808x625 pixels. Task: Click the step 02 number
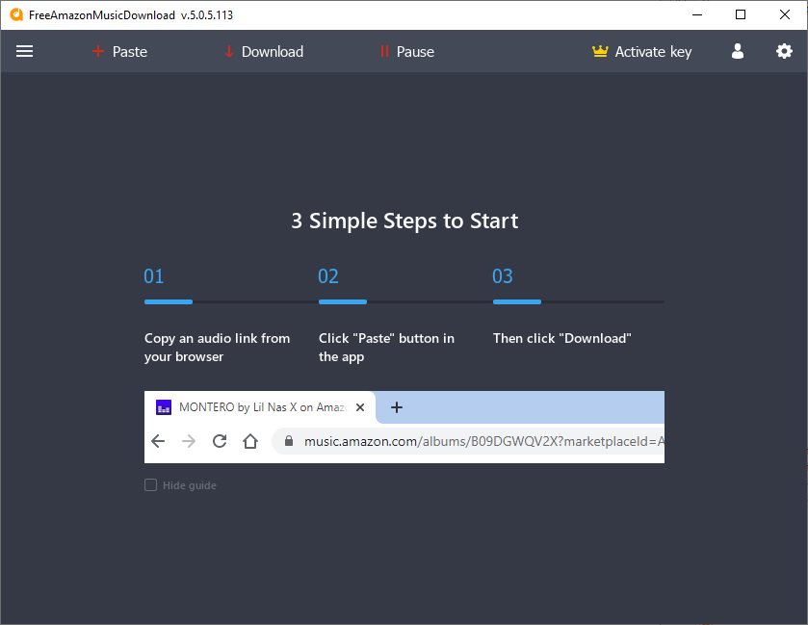pos(328,276)
